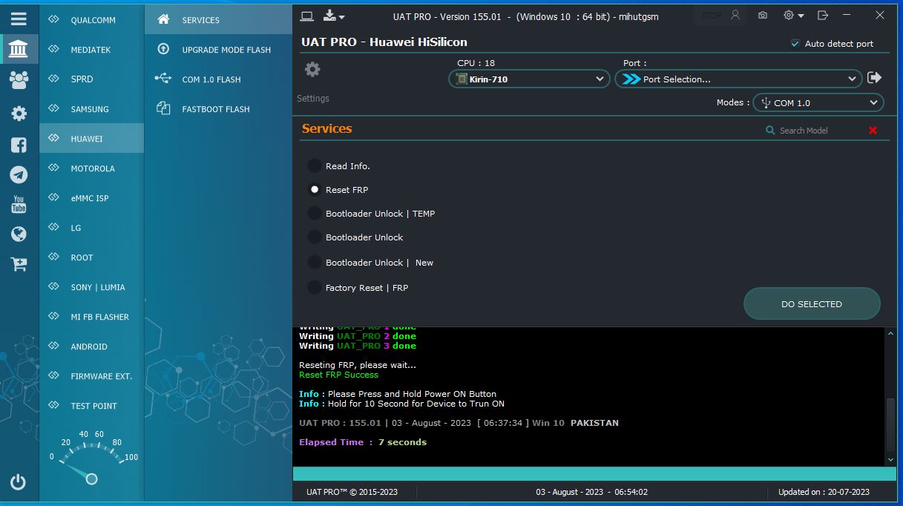
Task: Click the power icon at sidebar bottom
Action: (x=19, y=482)
